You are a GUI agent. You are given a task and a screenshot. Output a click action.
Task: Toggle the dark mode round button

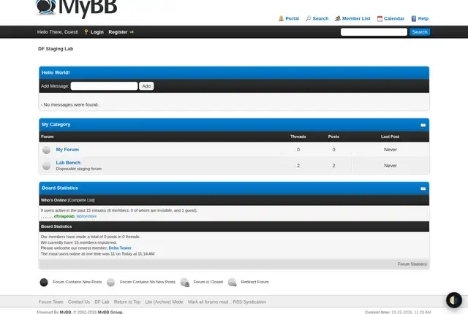click(x=453, y=300)
